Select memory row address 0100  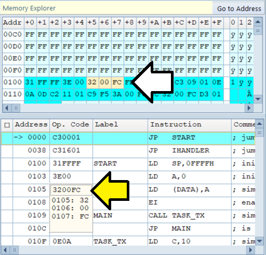13,82
